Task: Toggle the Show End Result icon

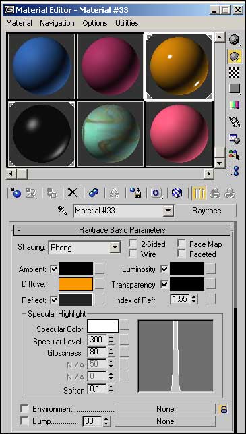Action: tap(198, 193)
